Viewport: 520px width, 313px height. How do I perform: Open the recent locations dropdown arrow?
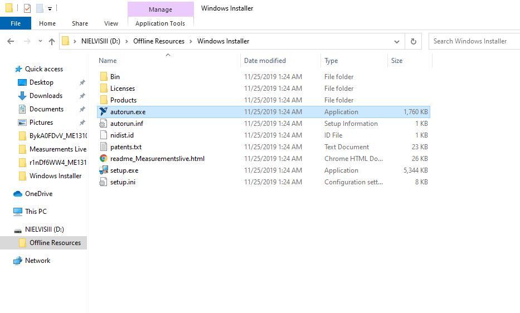tap(40, 41)
